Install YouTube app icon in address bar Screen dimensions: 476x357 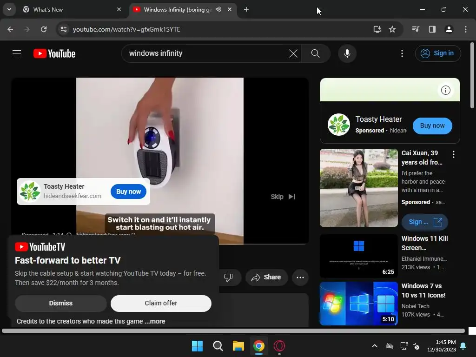click(377, 29)
